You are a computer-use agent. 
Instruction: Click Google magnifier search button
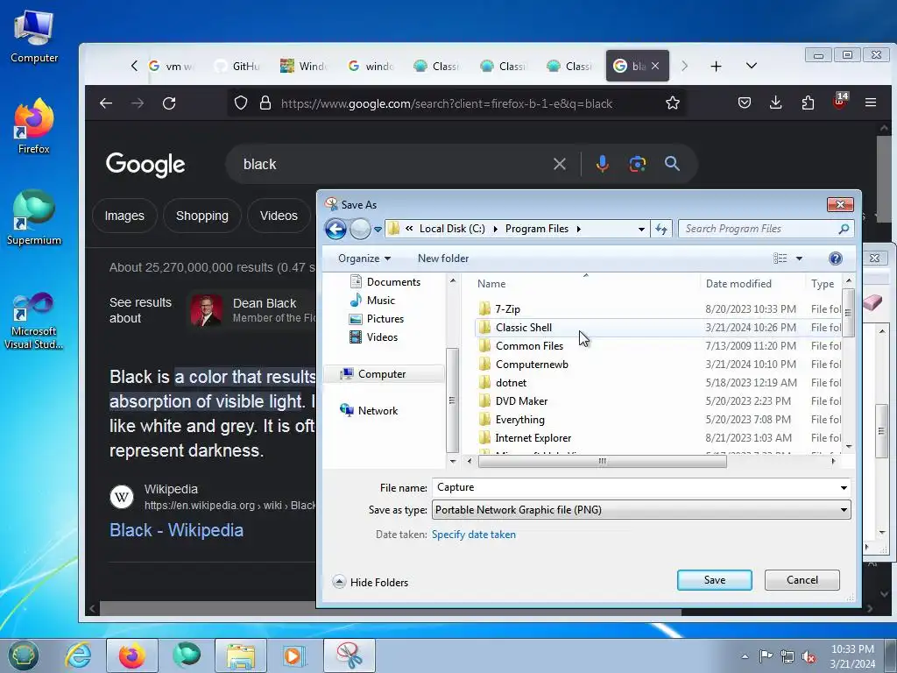pyautogui.click(x=672, y=164)
